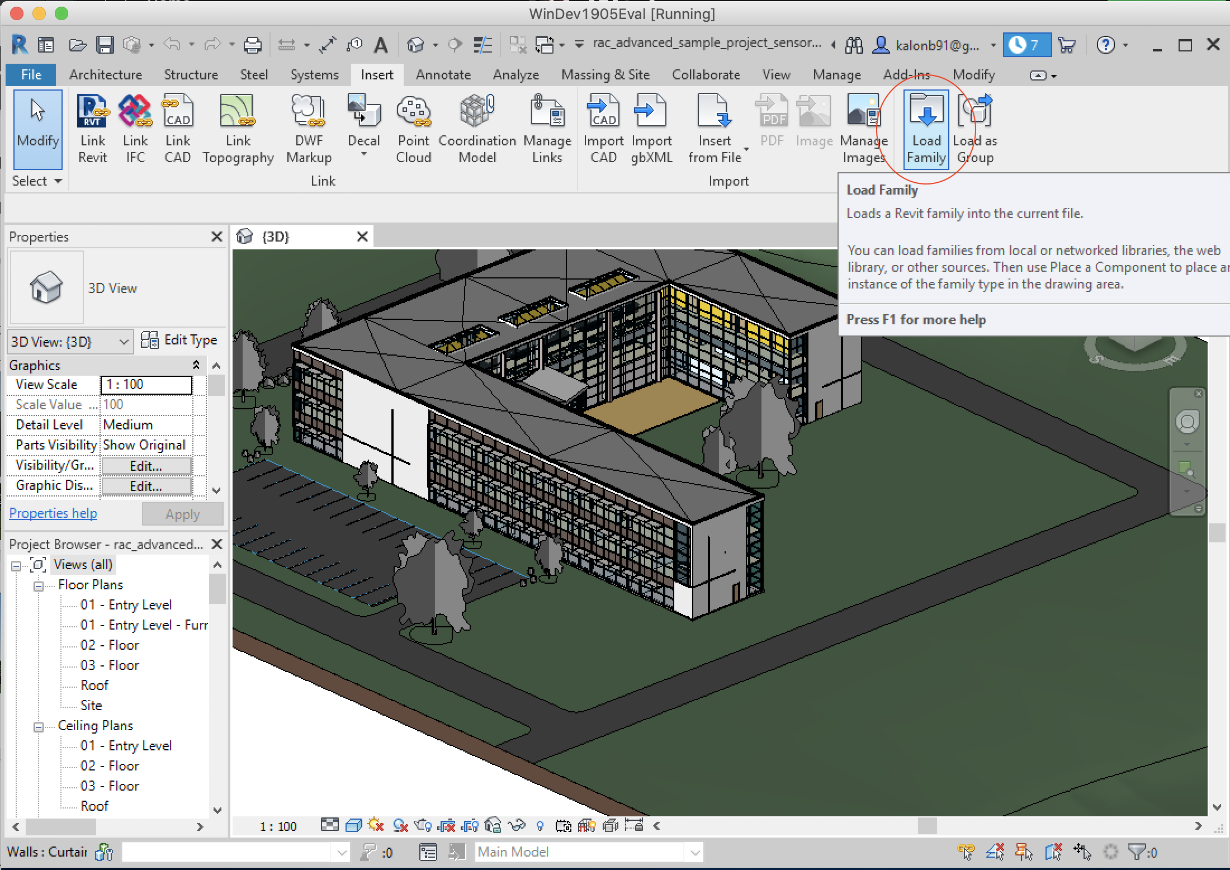The height and width of the screenshot is (870, 1230).
Task: Click the Print icon in quick access toolbar
Action: (253, 45)
